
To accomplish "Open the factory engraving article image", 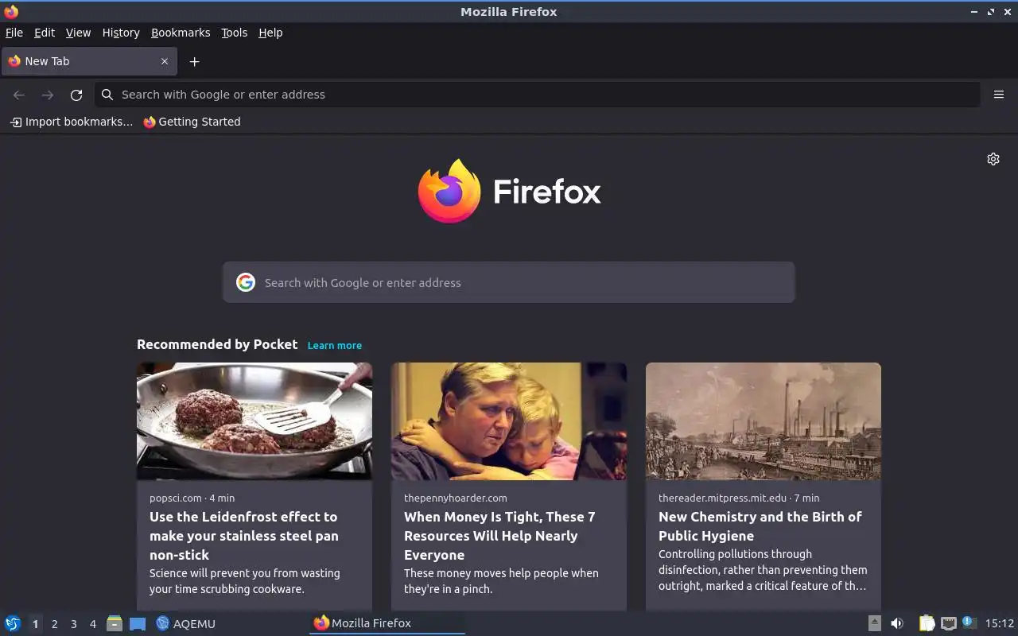I will [763, 421].
